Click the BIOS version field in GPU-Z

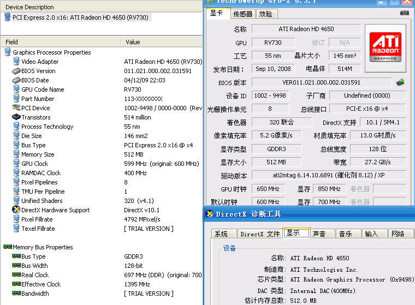click(321, 82)
